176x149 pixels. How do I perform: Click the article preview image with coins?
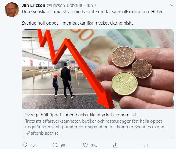(98, 69)
